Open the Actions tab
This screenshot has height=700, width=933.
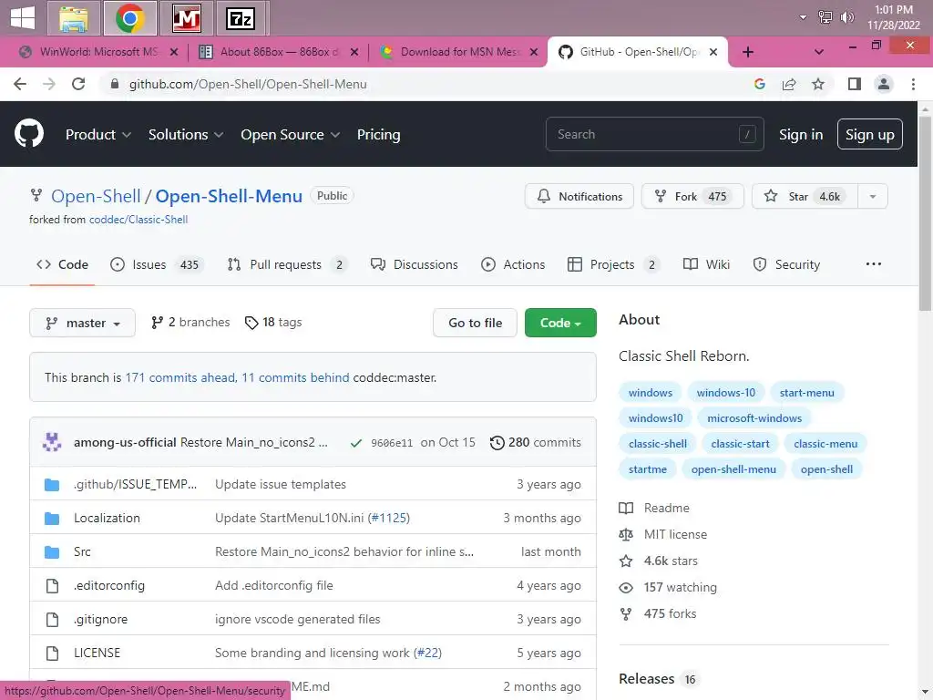click(x=513, y=264)
